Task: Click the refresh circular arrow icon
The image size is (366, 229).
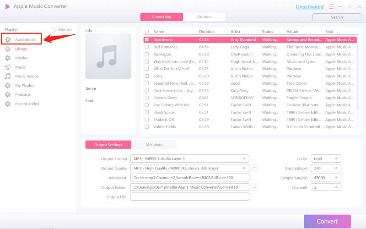Action: coord(54,30)
